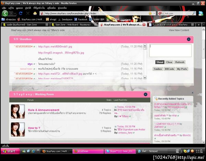206x161 pixels.
Task: Click the page scrollbar down arrow
Action: [204, 142]
